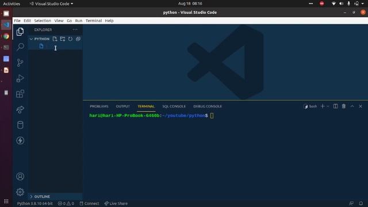This screenshot has height=207, width=368.
Task: Maximize the terminal panel size
Action: pyautogui.click(x=352, y=106)
